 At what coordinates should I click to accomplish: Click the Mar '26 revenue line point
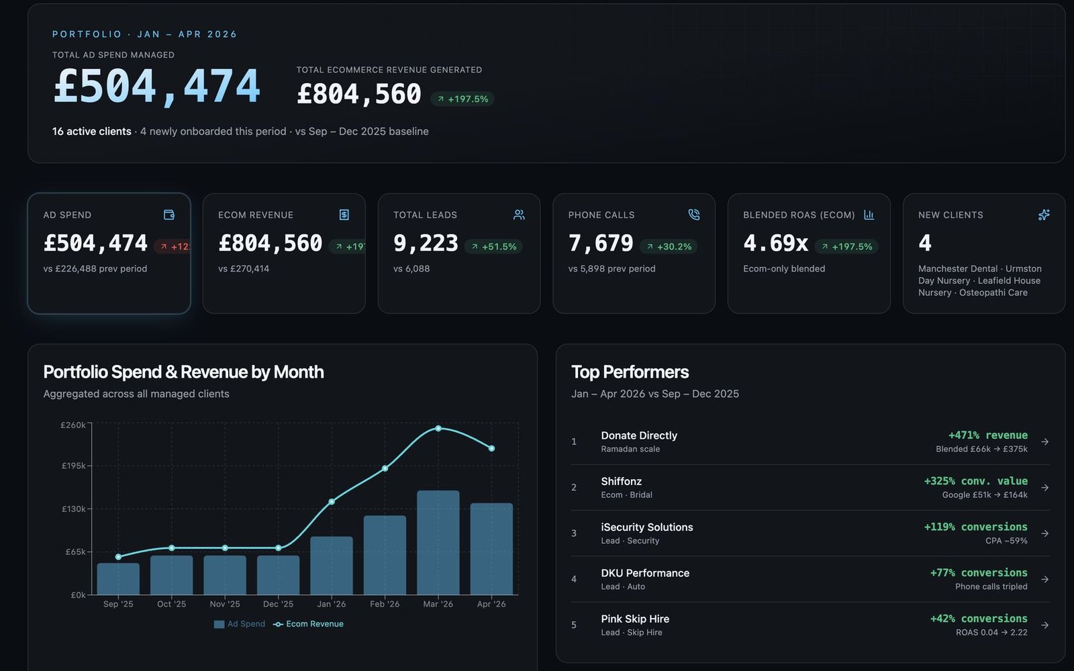point(438,428)
